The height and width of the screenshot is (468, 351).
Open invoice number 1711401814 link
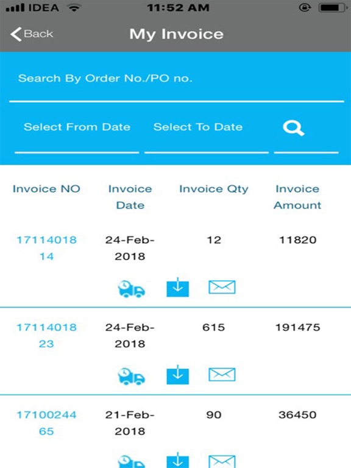[46, 248]
